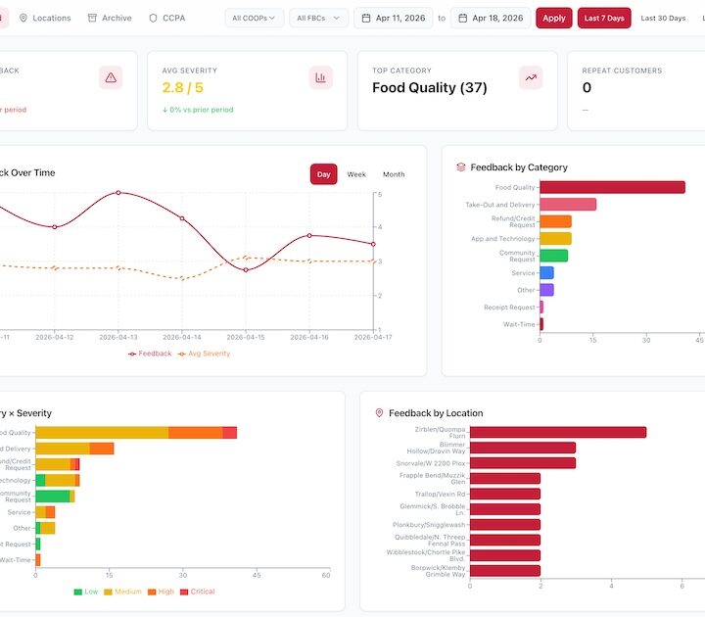
Task: Switch chart granularity to Day
Action: point(324,174)
